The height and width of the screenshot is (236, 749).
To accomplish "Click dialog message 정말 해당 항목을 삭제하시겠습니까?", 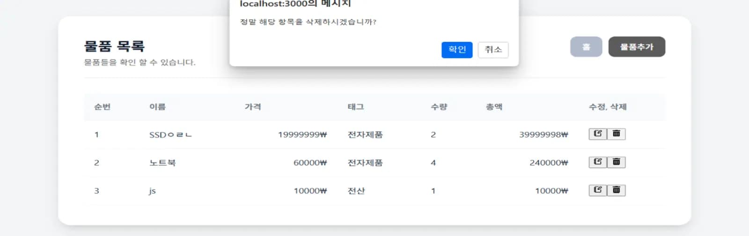I will point(308,22).
